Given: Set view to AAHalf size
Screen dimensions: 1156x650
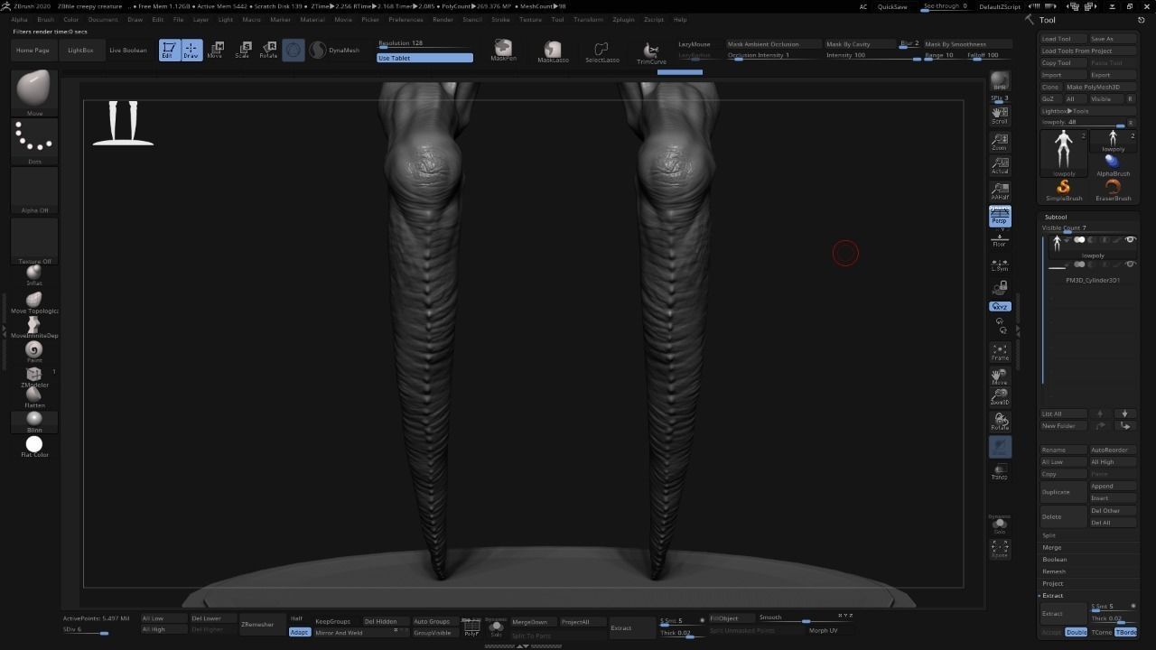Looking at the screenshot, I should (x=1000, y=191).
